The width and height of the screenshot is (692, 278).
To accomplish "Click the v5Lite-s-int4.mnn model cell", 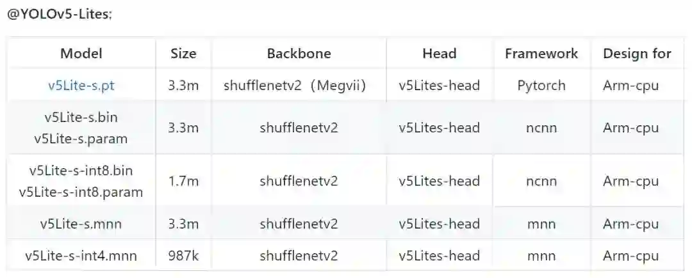I will (x=81, y=256).
